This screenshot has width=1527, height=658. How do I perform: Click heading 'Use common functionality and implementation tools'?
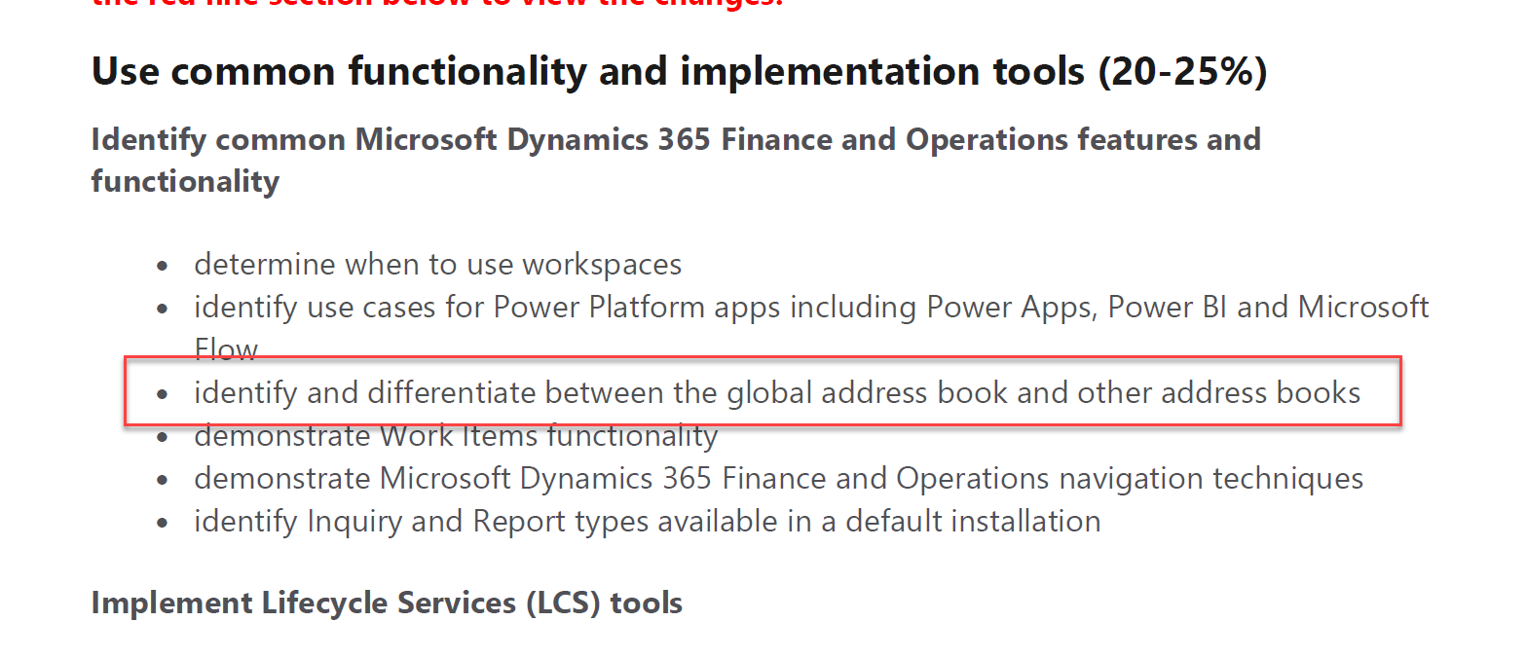pos(680,72)
